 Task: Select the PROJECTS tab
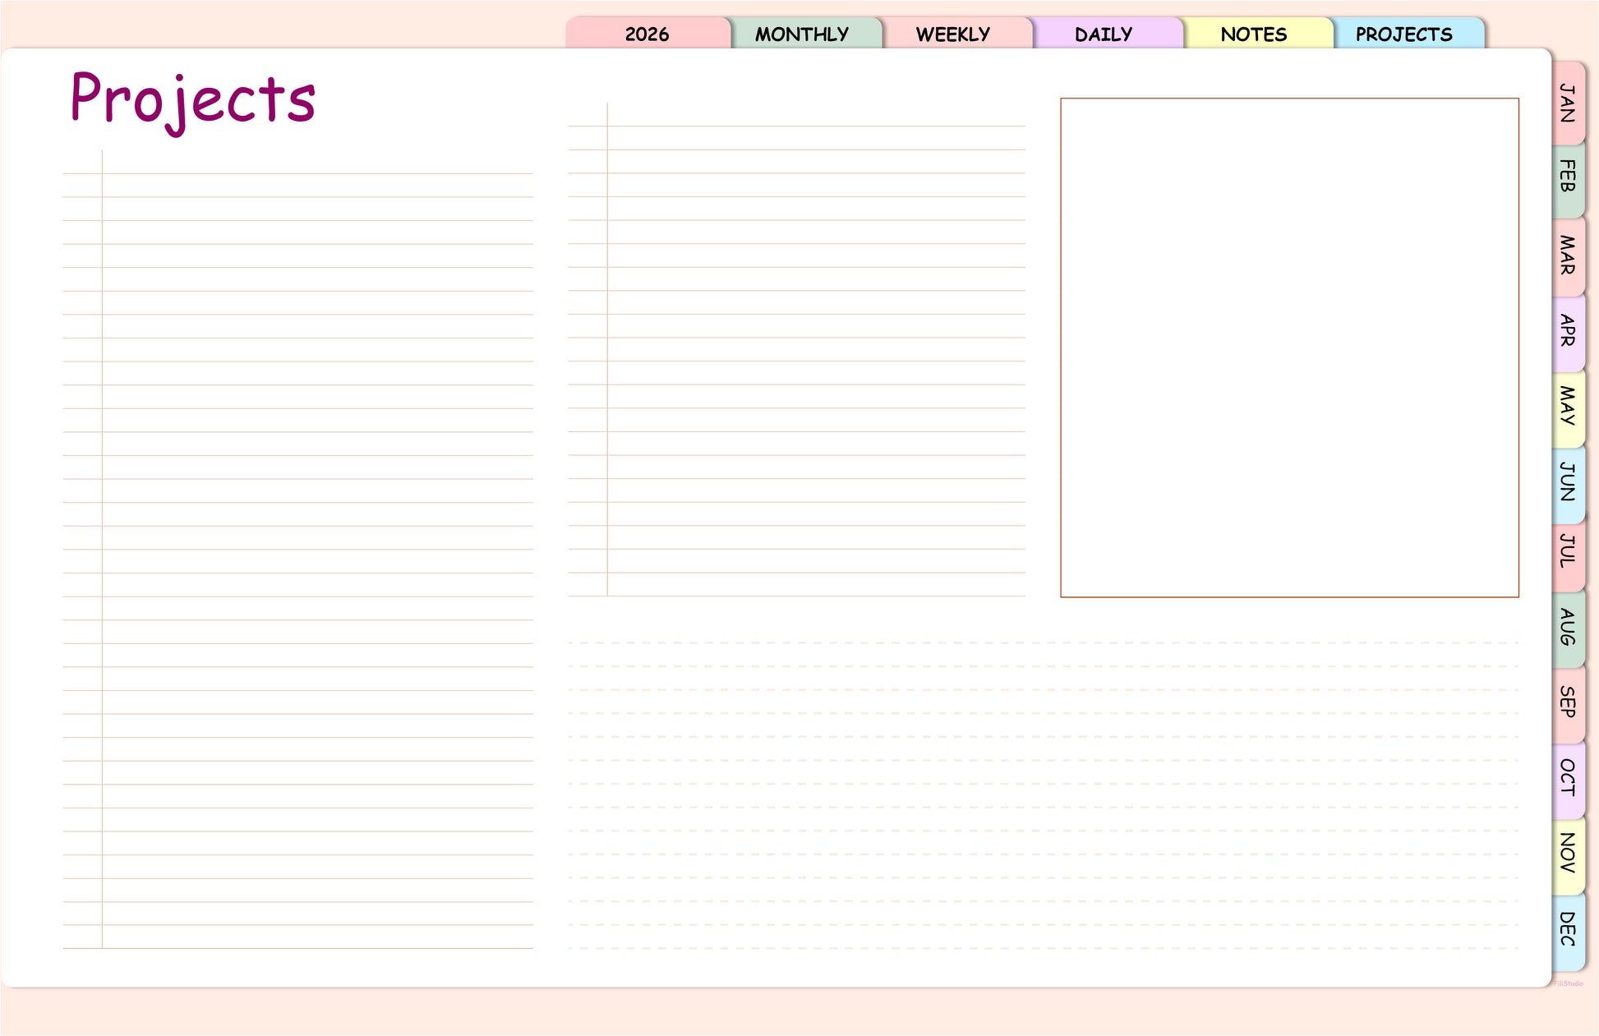(x=1409, y=33)
